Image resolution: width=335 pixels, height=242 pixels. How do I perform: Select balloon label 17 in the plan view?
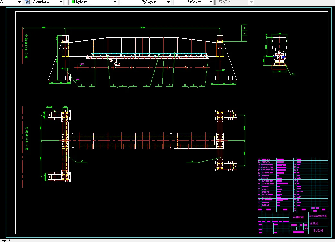click(82, 161)
